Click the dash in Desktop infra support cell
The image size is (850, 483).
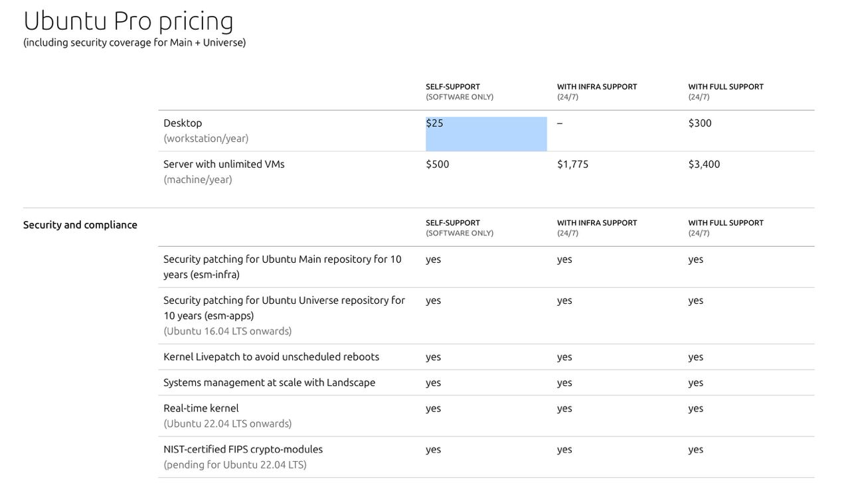tap(560, 123)
